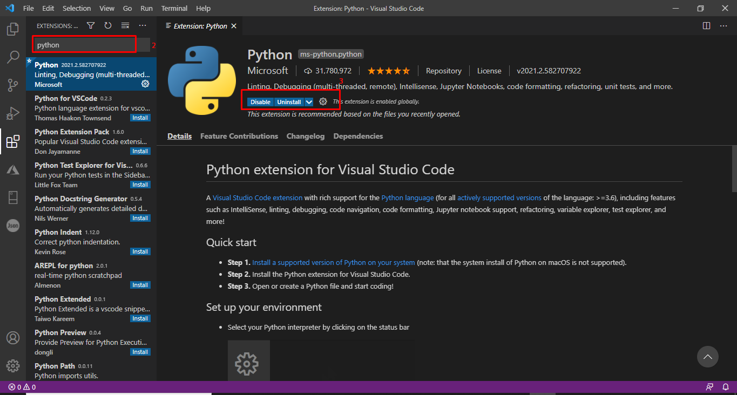Viewport: 737px width, 395px height.
Task: Open the Azure view in activity bar
Action: coord(12,170)
